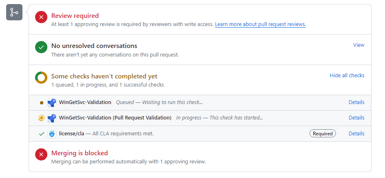
Task: Click Azure Pipelines icon on queued WinGetSvc-Validation
Action: (52, 103)
